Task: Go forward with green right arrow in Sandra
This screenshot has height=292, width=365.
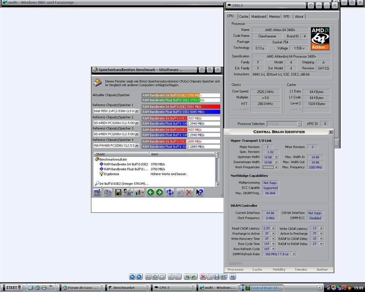Action: coord(160,192)
